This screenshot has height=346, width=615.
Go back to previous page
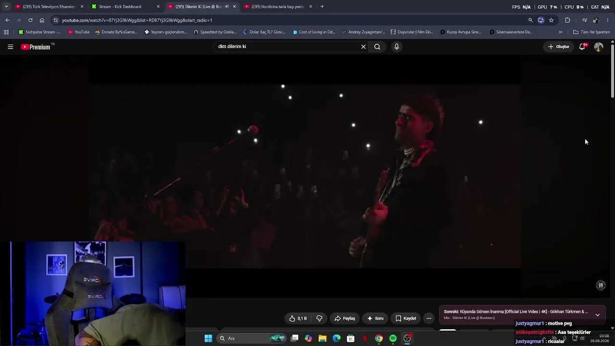click(x=7, y=20)
